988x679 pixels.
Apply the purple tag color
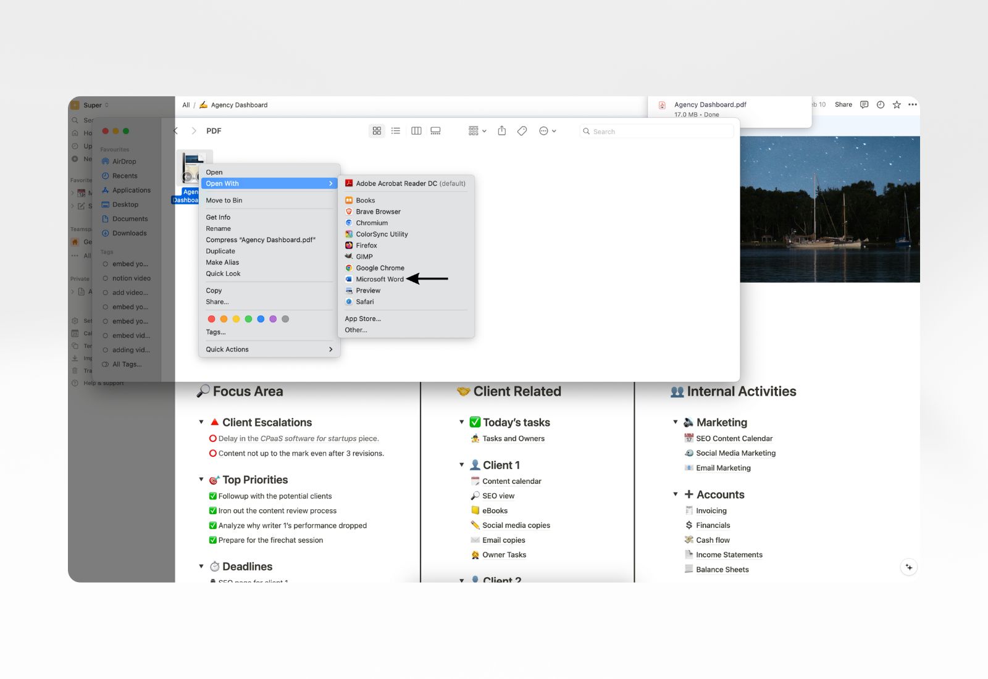273,319
